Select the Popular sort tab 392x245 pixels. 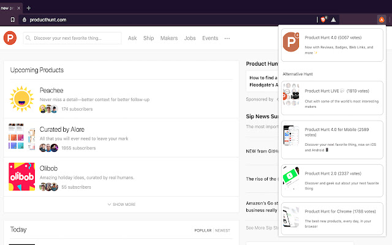point(203,230)
